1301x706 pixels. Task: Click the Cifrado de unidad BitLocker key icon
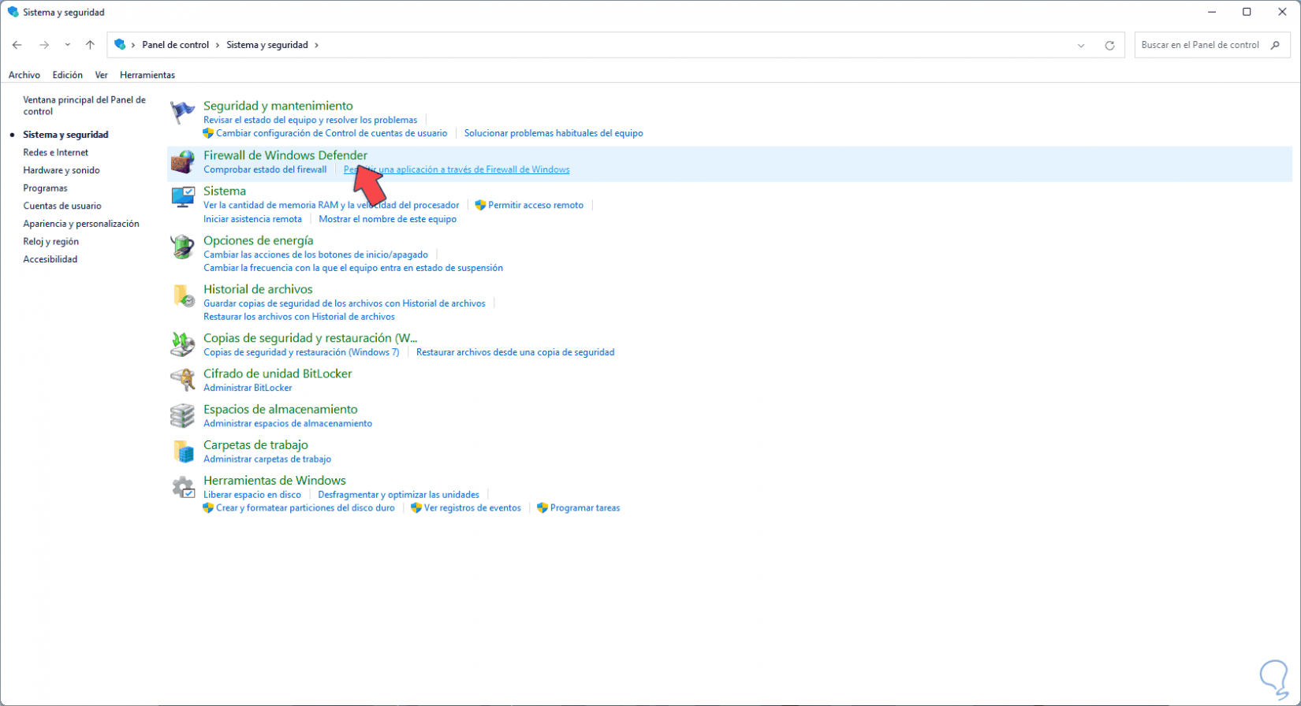click(x=183, y=381)
